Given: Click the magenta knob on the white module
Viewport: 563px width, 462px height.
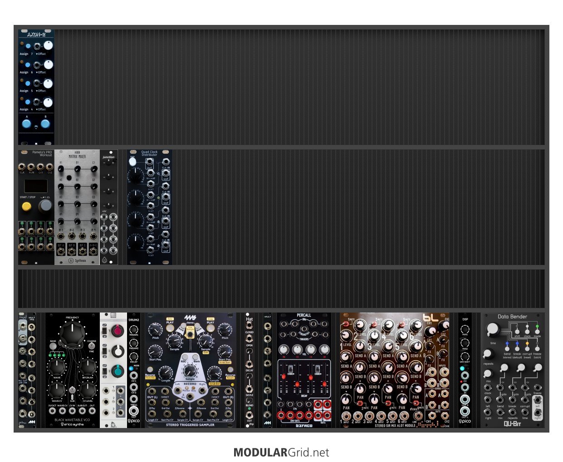Looking at the screenshot, I should click(x=117, y=331).
